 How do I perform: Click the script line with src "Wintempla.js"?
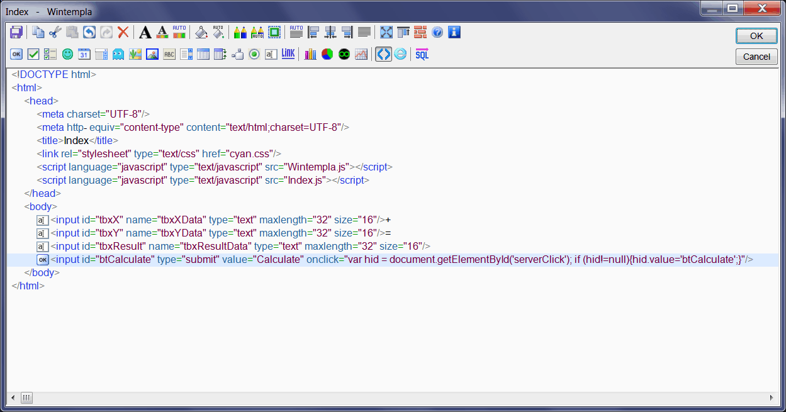pyautogui.click(x=215, y=167)
